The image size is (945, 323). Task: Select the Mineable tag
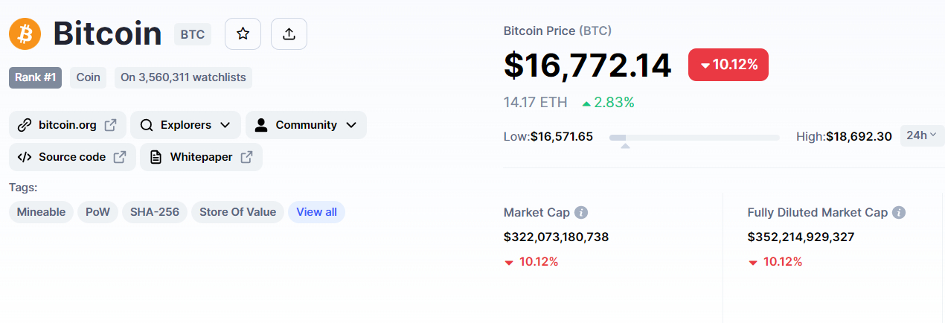click(41, 212)
